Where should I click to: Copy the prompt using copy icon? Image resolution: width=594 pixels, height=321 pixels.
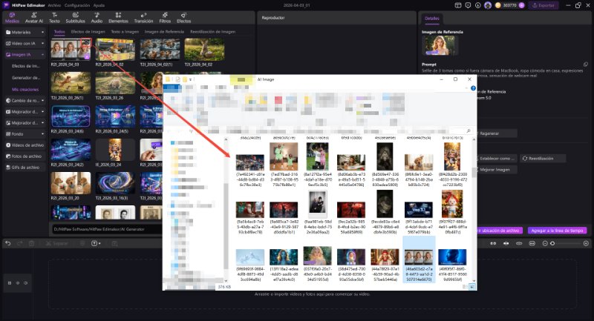(x=584, y=66)
